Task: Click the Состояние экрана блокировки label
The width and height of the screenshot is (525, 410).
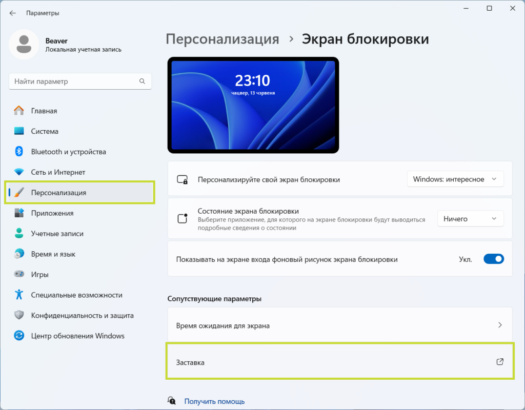Action: (248, 211)
